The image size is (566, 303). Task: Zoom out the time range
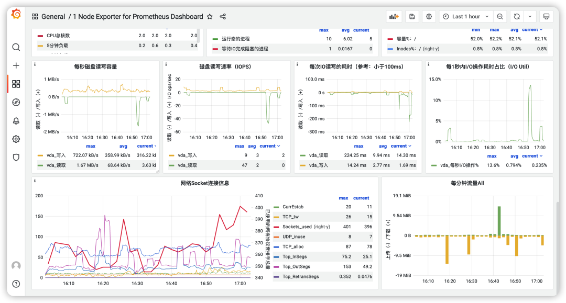(x=500, y=17)
